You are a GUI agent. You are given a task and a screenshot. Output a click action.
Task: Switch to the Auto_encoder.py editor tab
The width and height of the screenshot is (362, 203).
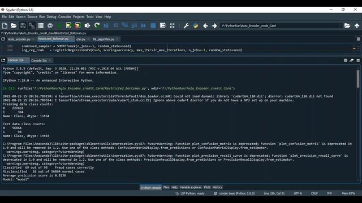19,39
